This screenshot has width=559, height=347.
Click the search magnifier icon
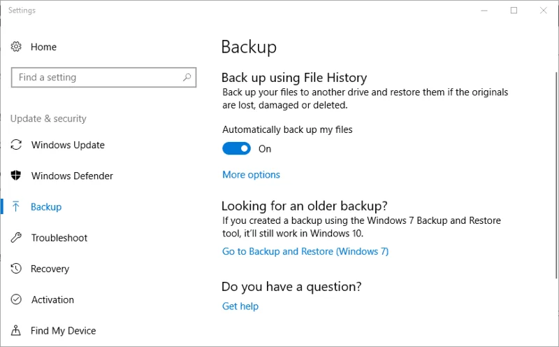[x=187, y=77]
